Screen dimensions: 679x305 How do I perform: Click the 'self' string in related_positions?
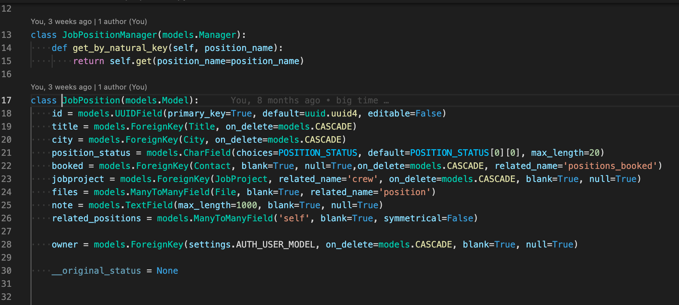pos(294,218)
